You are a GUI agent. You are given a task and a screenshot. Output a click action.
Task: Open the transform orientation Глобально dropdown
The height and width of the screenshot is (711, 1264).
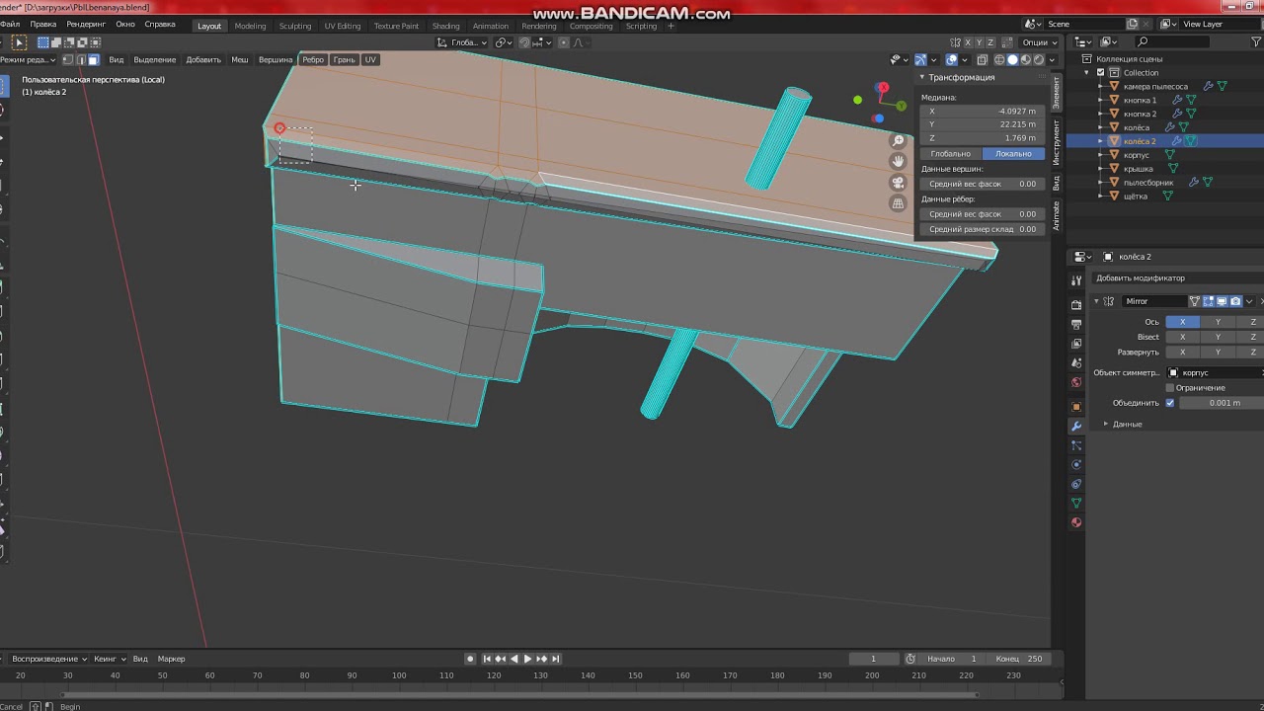click(463, 42)
